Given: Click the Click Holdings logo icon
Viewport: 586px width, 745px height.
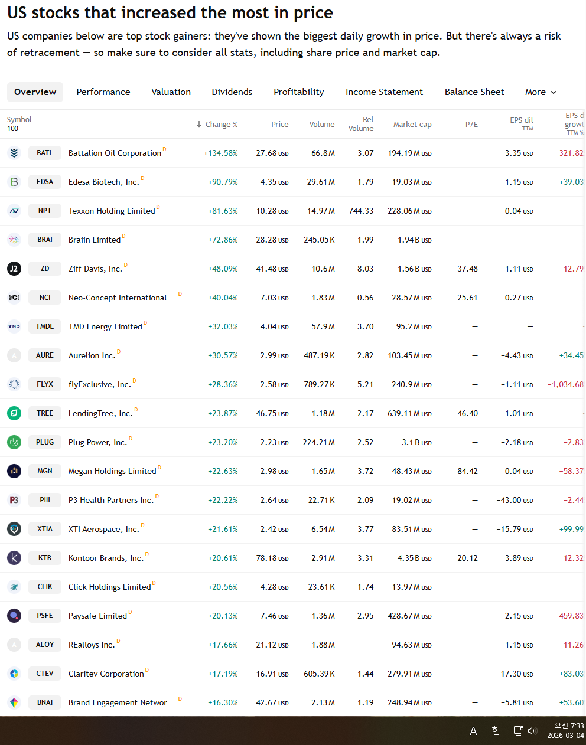Looking at the screenshot, I should 14,587.
